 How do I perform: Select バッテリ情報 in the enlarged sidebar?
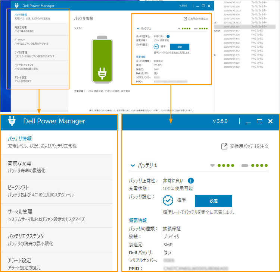pyautogui.click(x=57, y=142)
